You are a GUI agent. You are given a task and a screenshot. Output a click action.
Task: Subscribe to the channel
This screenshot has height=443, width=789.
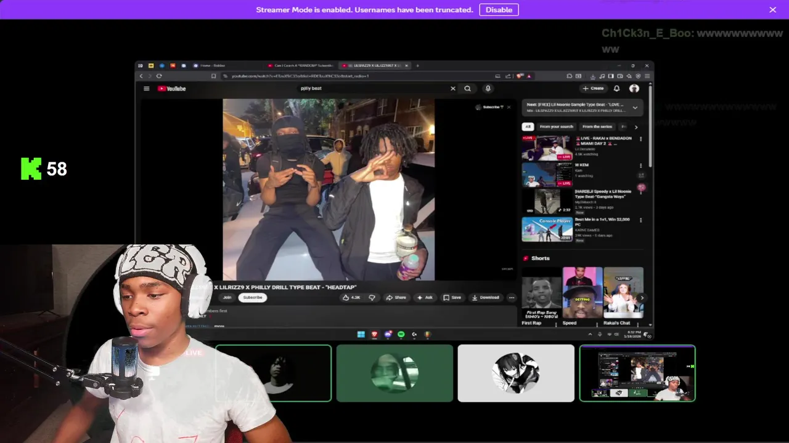pos(253,298)
